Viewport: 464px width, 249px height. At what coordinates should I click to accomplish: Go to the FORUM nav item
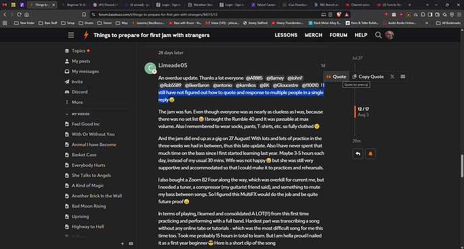[x=338, y=35]
